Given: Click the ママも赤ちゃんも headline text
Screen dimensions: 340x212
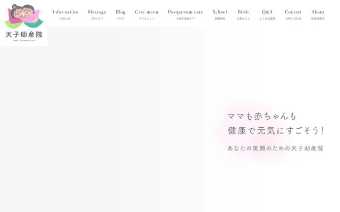Looking at the screenshot, I should click(x=262, y=116).
